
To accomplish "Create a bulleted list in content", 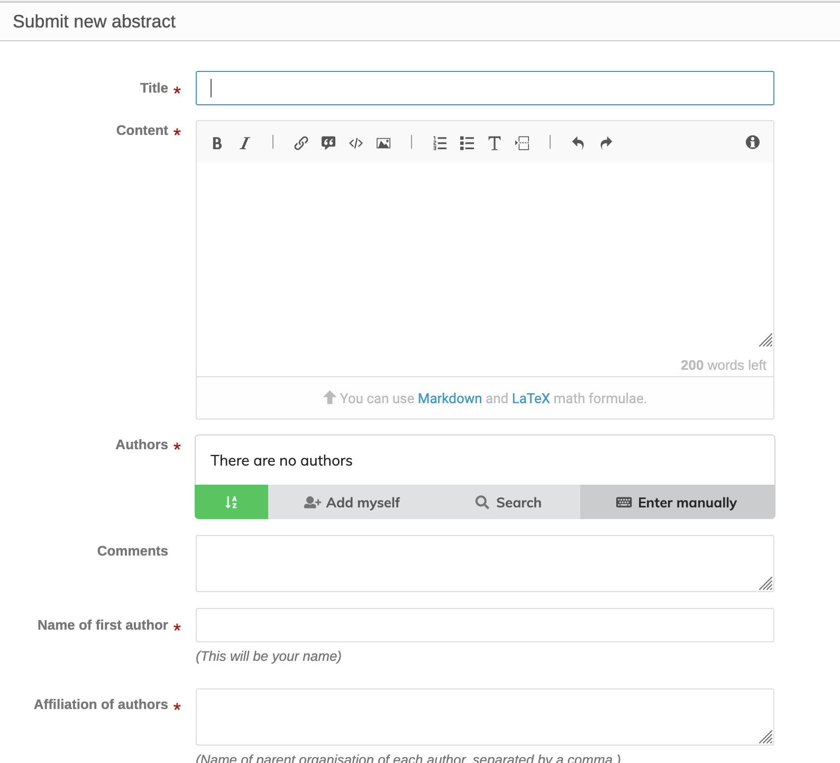I will (467, 143).
